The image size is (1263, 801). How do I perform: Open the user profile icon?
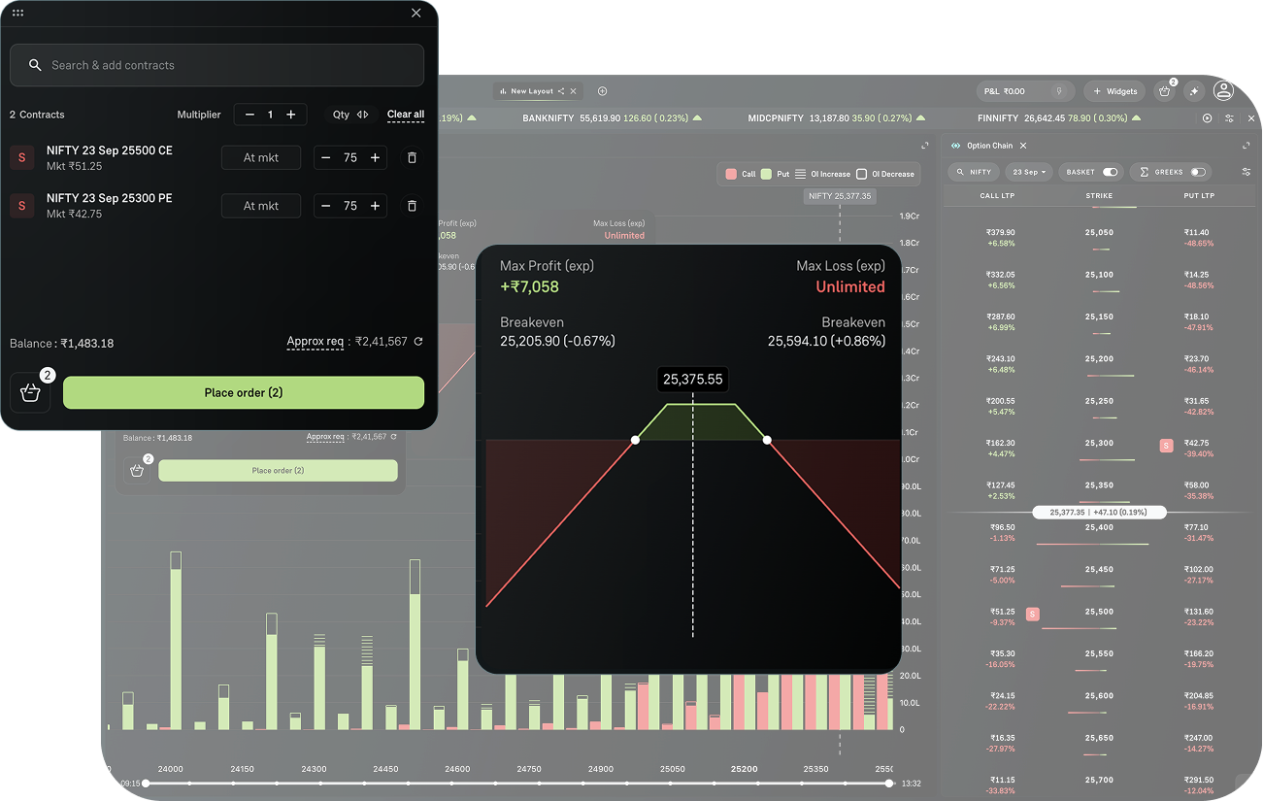(x=1223, y=90)
